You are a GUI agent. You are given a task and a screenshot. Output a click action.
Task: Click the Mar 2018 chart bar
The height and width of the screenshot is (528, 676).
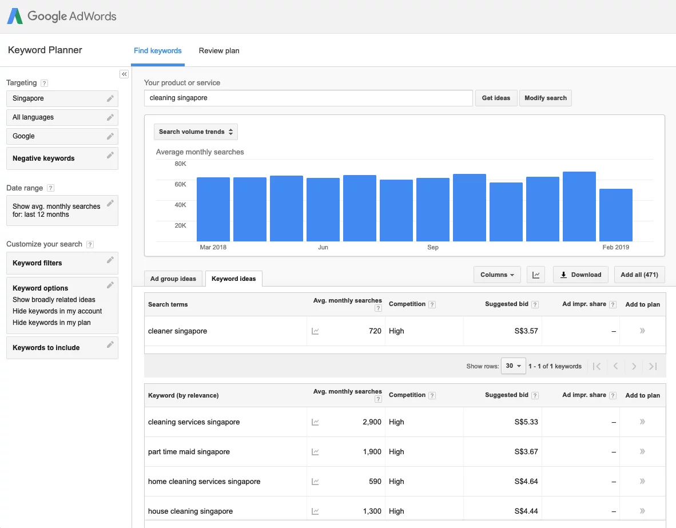tap(213, 209)
